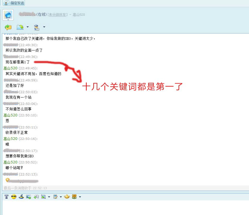Image resolution: width=249 pixels, height=215 pixels.
Task: Expand dropdown arrow beside notepad icon
Action: coord(61,197)
